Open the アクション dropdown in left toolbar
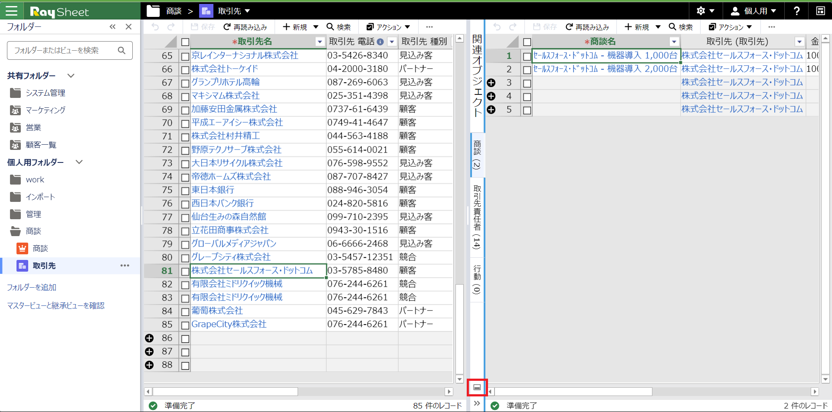This screenshot has height=412, width=832. (x=388, y=27)
